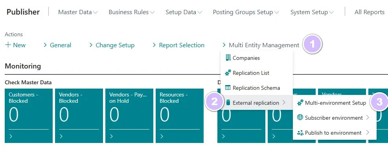Click the External replication database icon
Viewport: 388px width, 152px height.
click(228, 103)
